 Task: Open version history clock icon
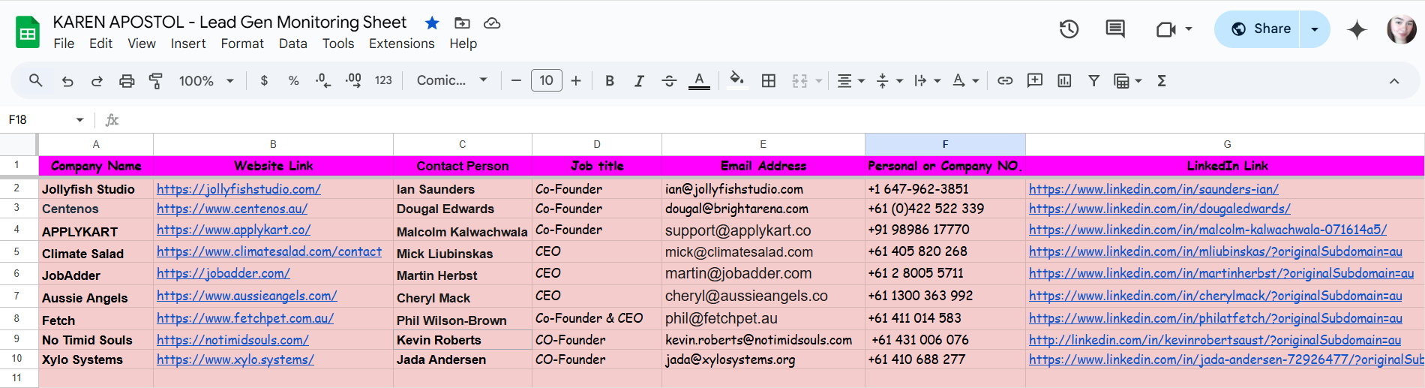tap(1069, 29)
